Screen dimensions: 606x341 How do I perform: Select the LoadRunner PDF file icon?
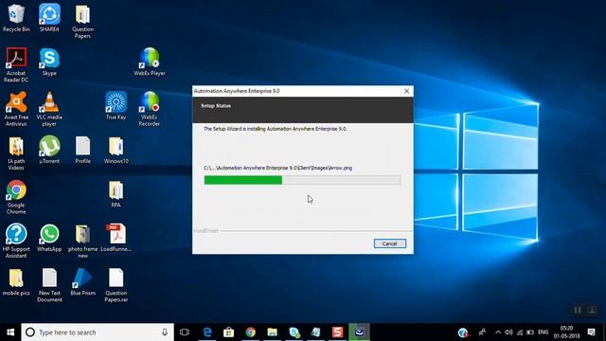point(116,238)
